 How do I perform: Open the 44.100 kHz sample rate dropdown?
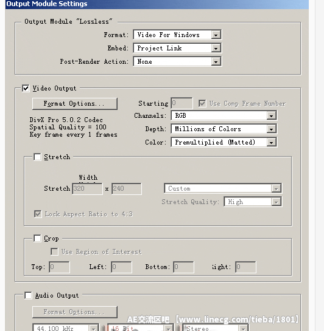tap(66, 328)
